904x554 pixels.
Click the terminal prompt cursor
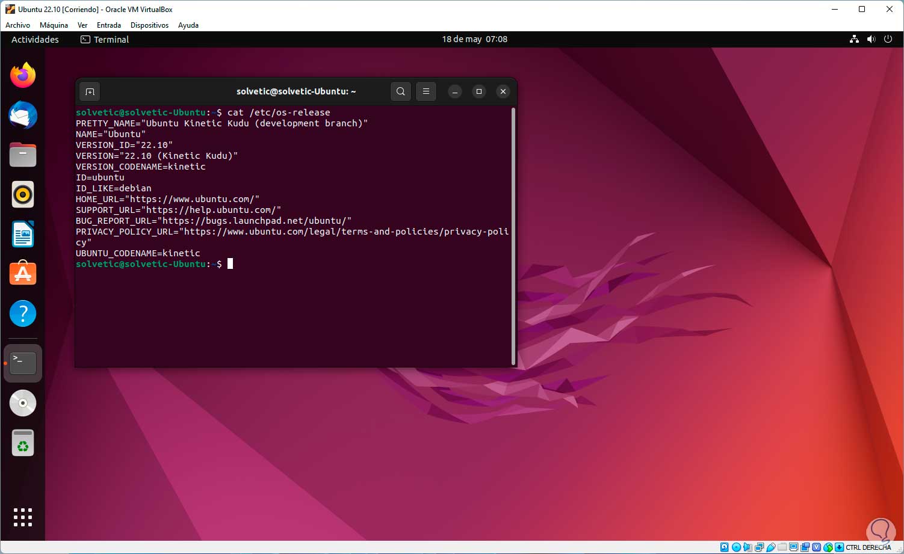tap(230, 264)
